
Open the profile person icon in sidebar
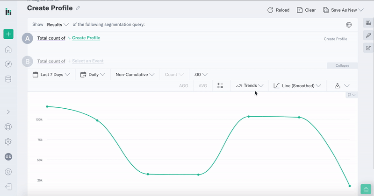8,172
